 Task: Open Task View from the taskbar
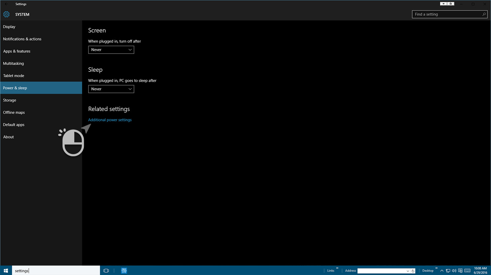point(106,271)
